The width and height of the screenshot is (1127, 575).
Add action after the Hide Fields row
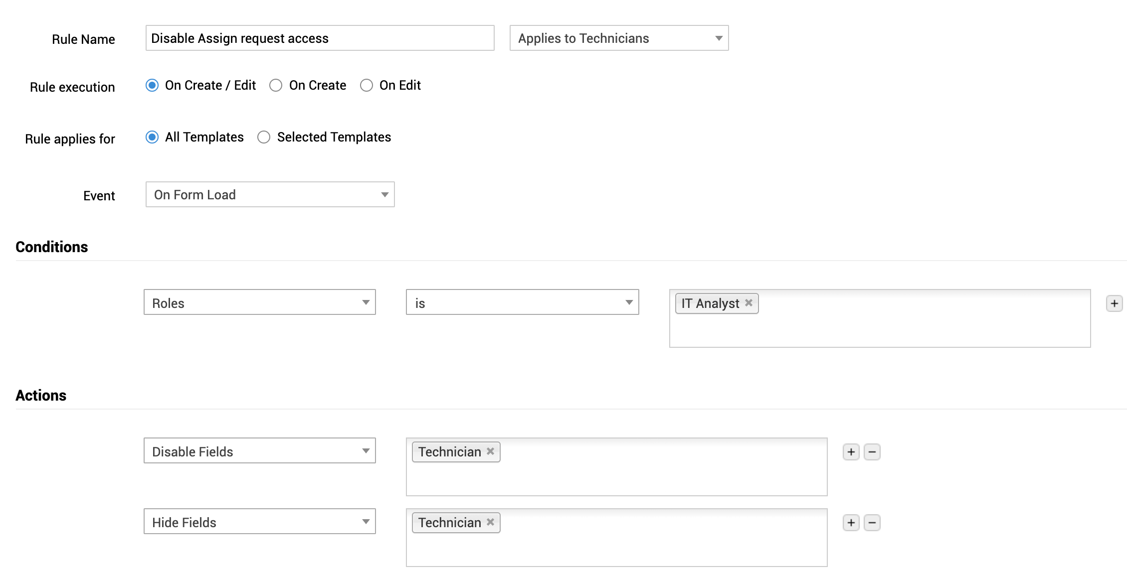[851, 523]
